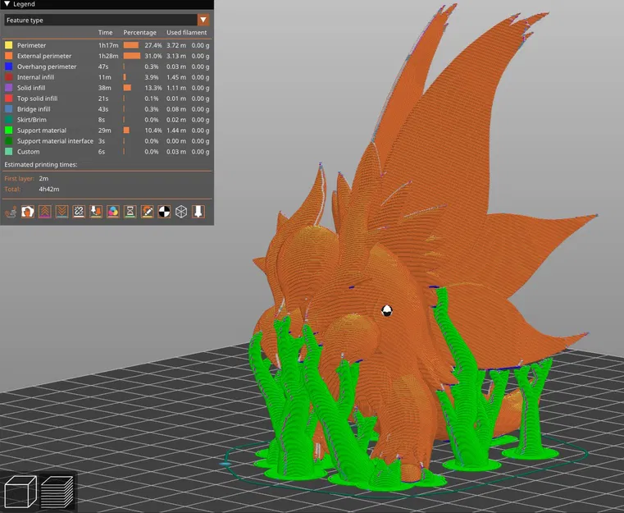Hide Support material interface feature

point(55,141)
